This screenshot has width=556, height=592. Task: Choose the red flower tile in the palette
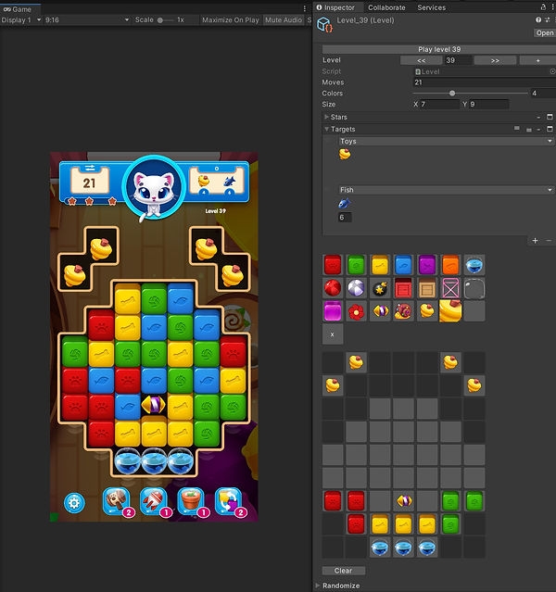(x=356, y=312)
